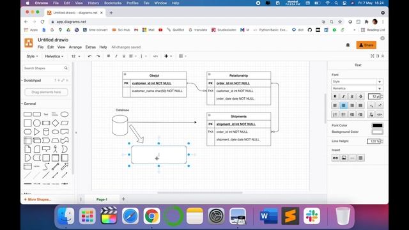Viewport: 409px width, 230px height.
Task: Set left text alignment in panel
Action: click(335, 105)
